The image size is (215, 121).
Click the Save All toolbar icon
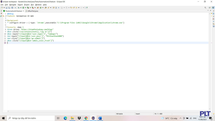pos(9,8)
